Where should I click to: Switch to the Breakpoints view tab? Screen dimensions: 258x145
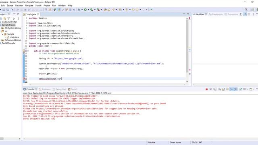(216, 14)
